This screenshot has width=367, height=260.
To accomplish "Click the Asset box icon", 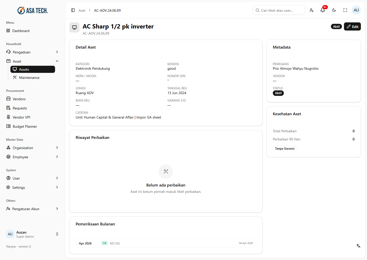I will click(x=8, y=61).
